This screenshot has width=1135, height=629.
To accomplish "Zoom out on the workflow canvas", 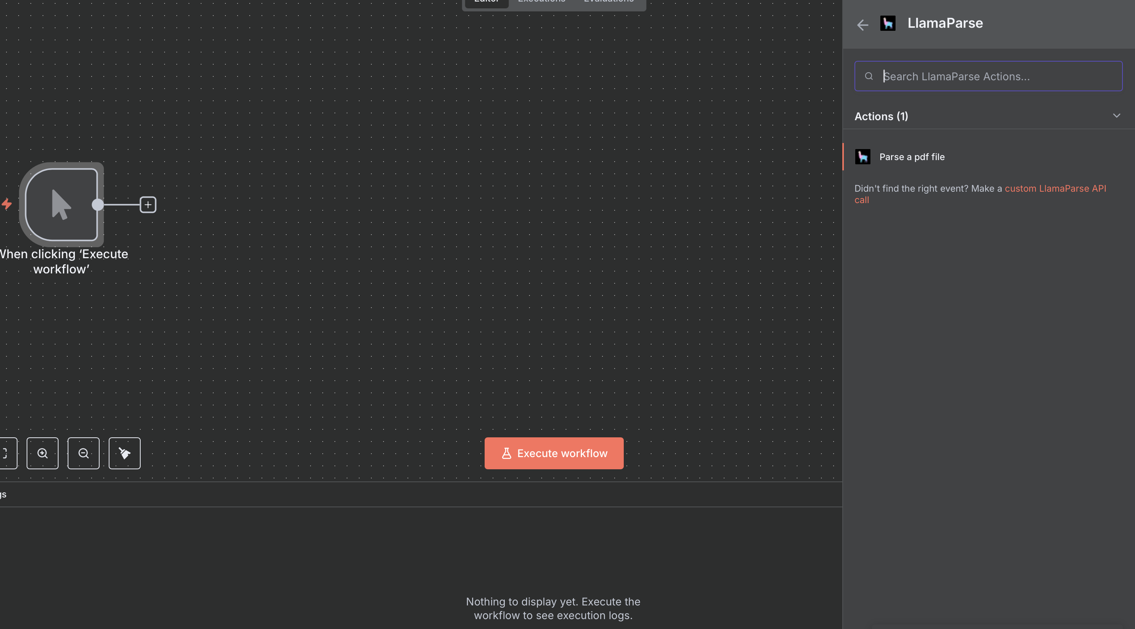I will 83,453.
